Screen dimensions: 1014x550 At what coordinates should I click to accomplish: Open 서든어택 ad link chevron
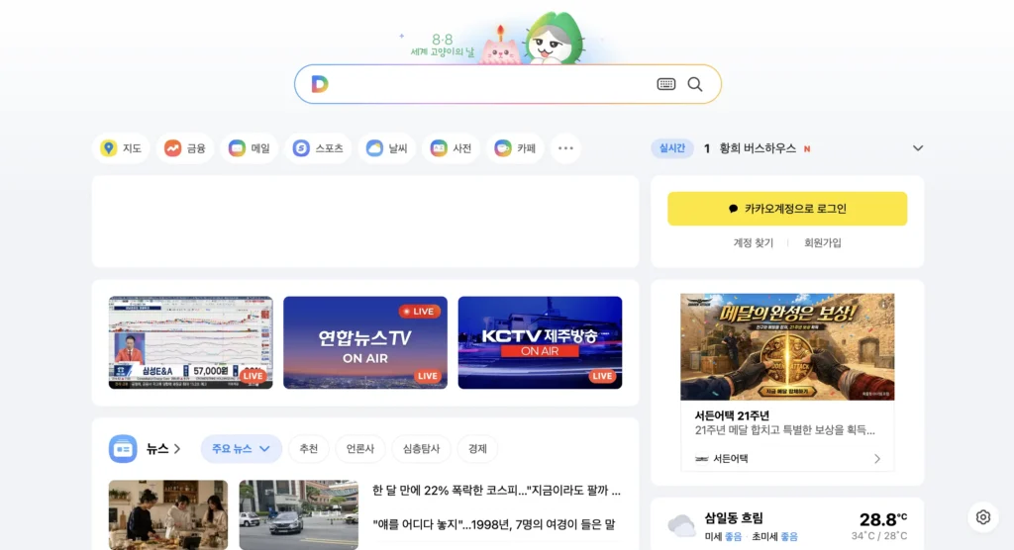click(877, 459)
